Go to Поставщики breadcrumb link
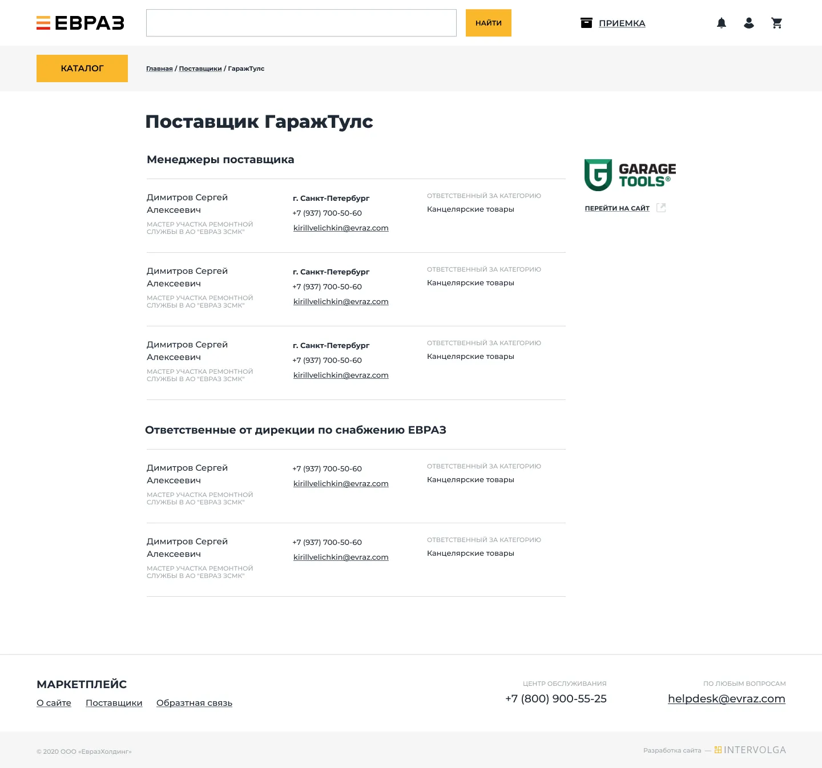This screenshot has height=768, width=822. coord(200,68)
